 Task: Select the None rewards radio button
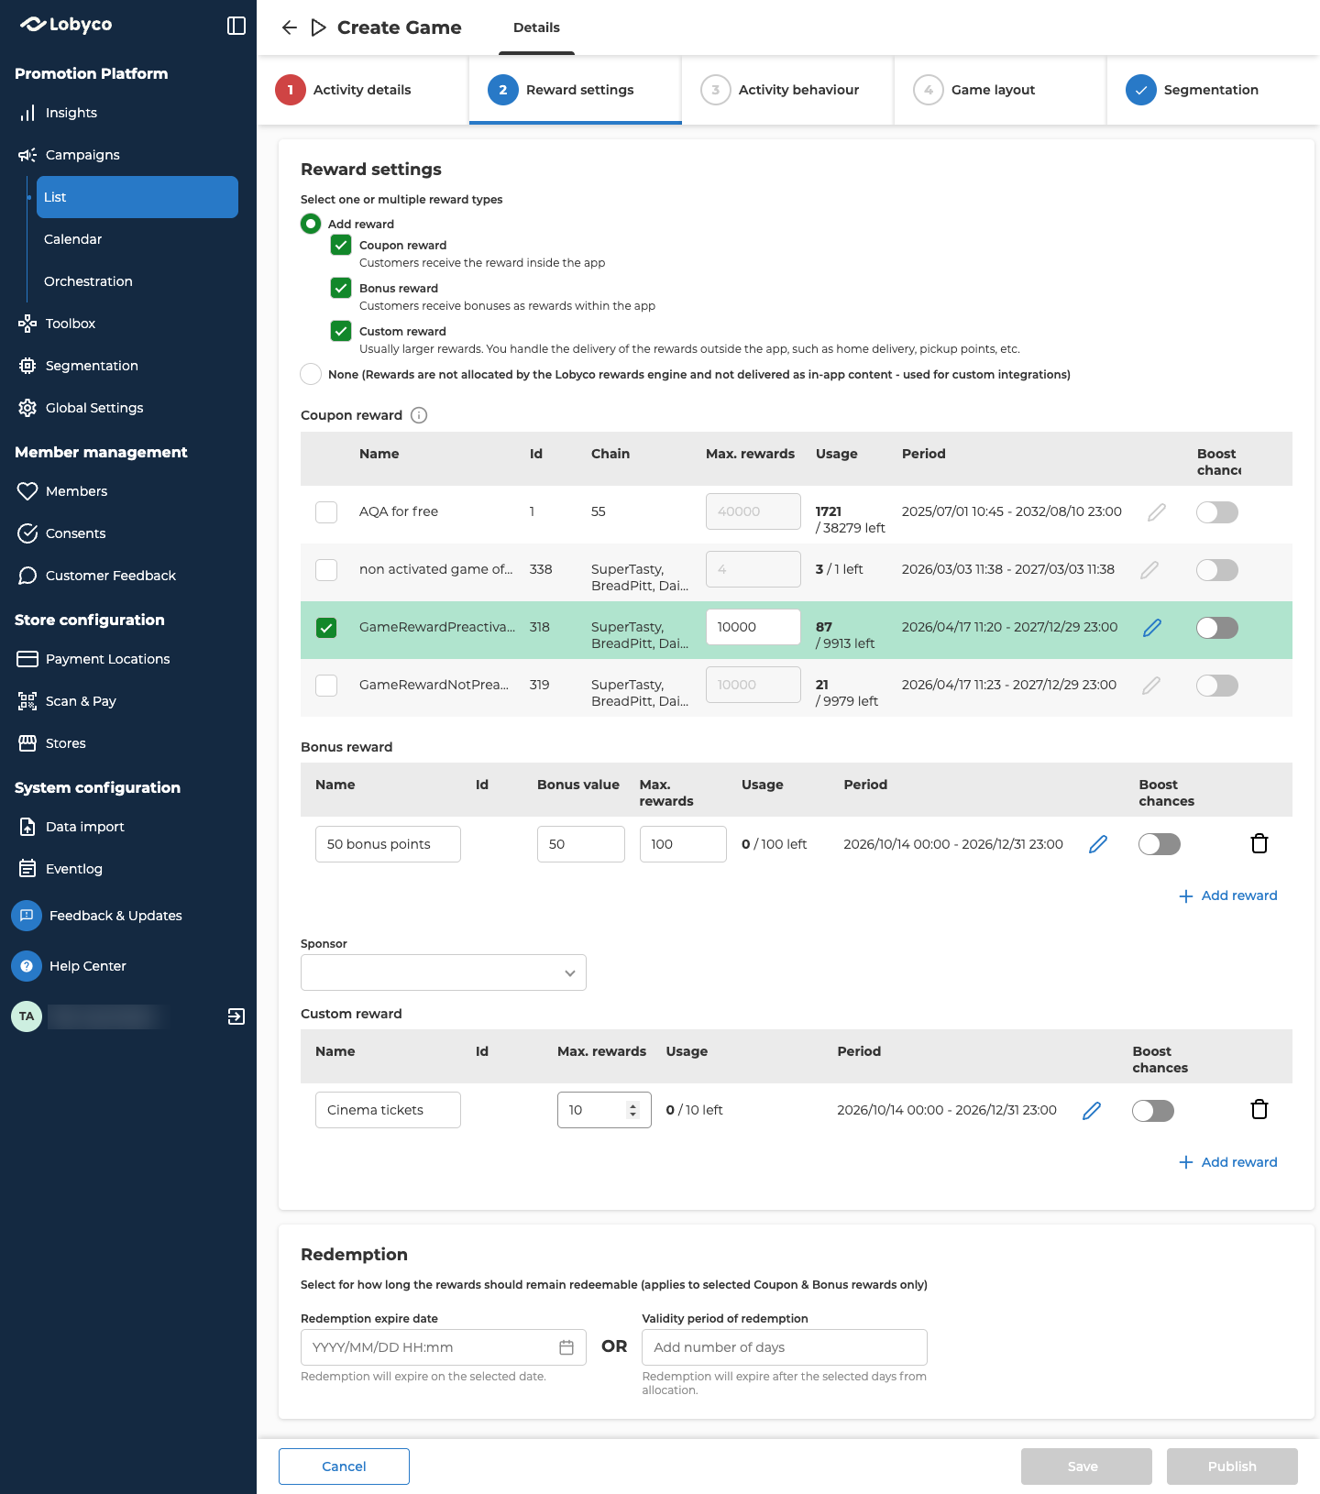(311, 374)
